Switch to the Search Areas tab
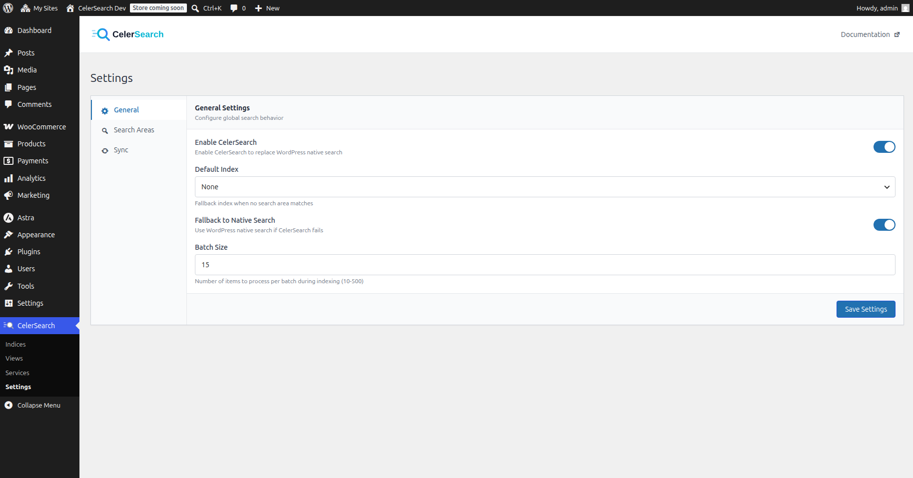Image resolution: width=913 pixels, height=478 pixels. 138,130
